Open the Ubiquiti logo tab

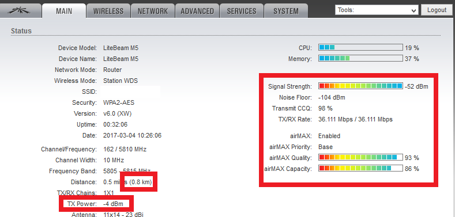[x=19, y=11]
